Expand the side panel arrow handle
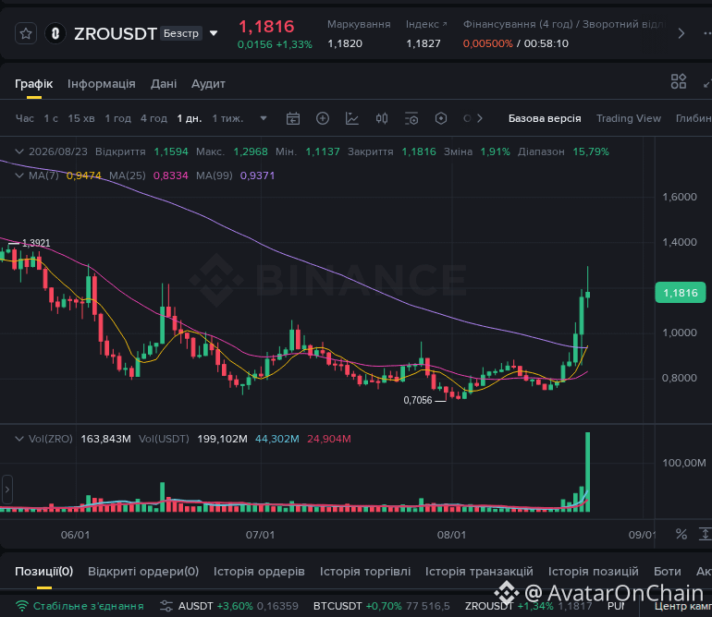Image resolution: width=712 pixels, height=617 pixels. coord(6,490)
